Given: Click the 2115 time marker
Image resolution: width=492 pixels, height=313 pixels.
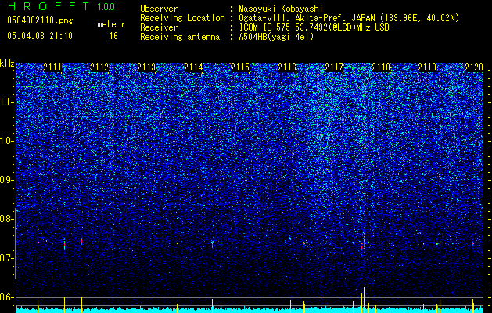Looking at the screenshot, I should [240, 67].
